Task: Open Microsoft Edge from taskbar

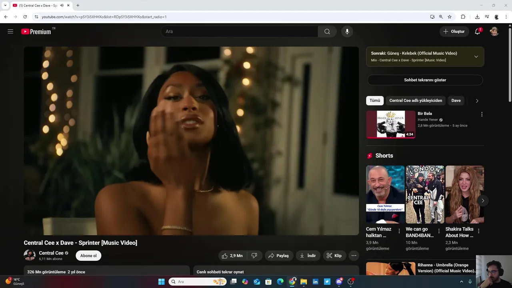Action: pyautogui.click(x=280, y=282)
